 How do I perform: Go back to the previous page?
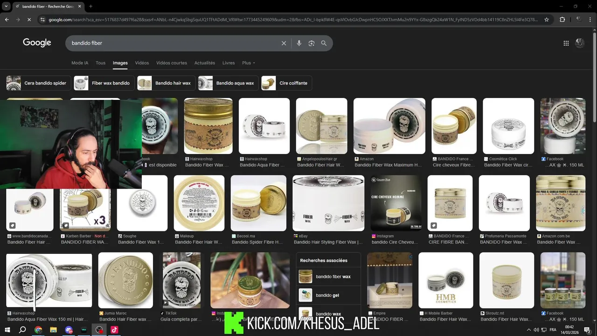(7, 20)
